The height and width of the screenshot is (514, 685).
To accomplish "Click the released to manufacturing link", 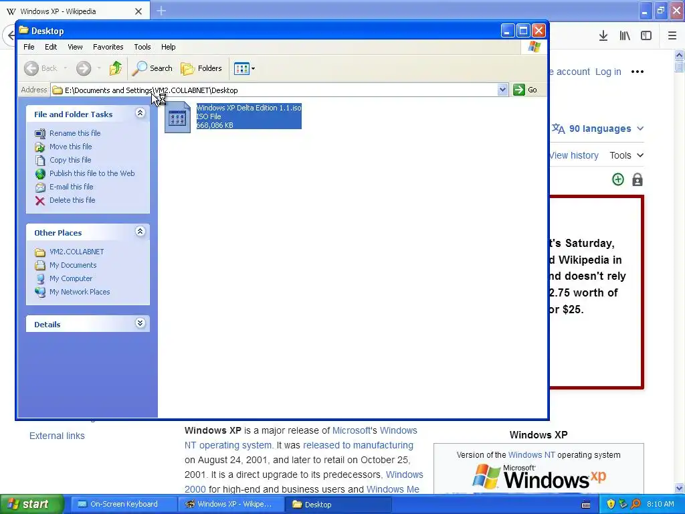I will click(x=359, y=445).
